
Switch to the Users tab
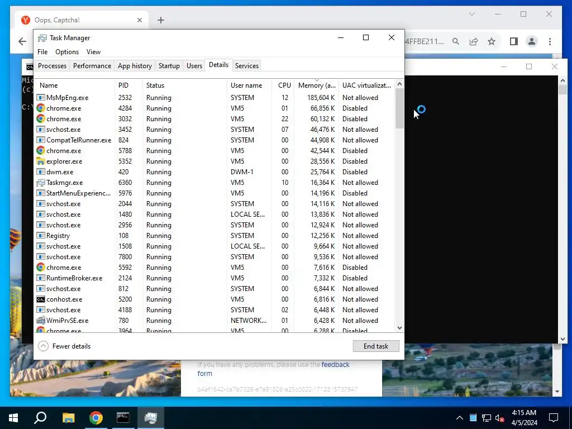coord(194,66)
